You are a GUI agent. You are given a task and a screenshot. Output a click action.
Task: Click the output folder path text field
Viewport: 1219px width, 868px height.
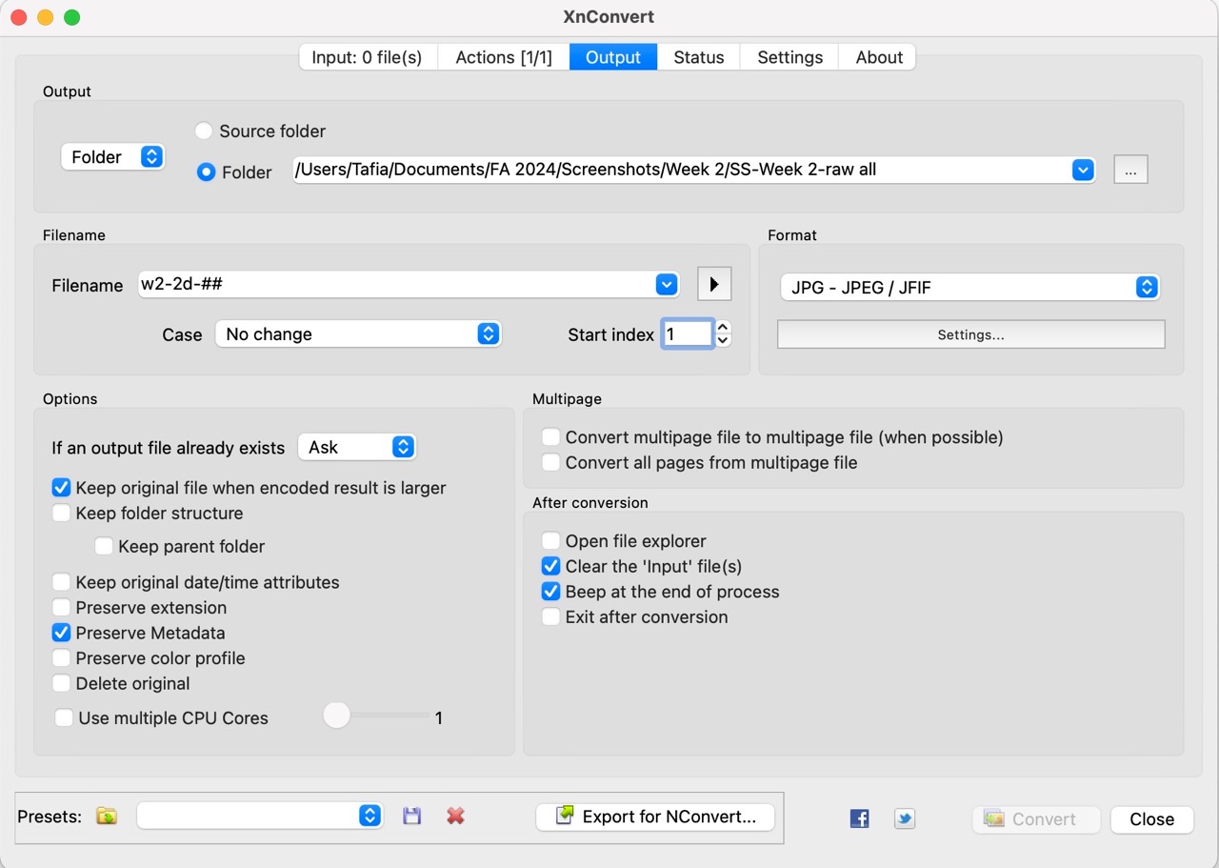(x=682, y=170)
